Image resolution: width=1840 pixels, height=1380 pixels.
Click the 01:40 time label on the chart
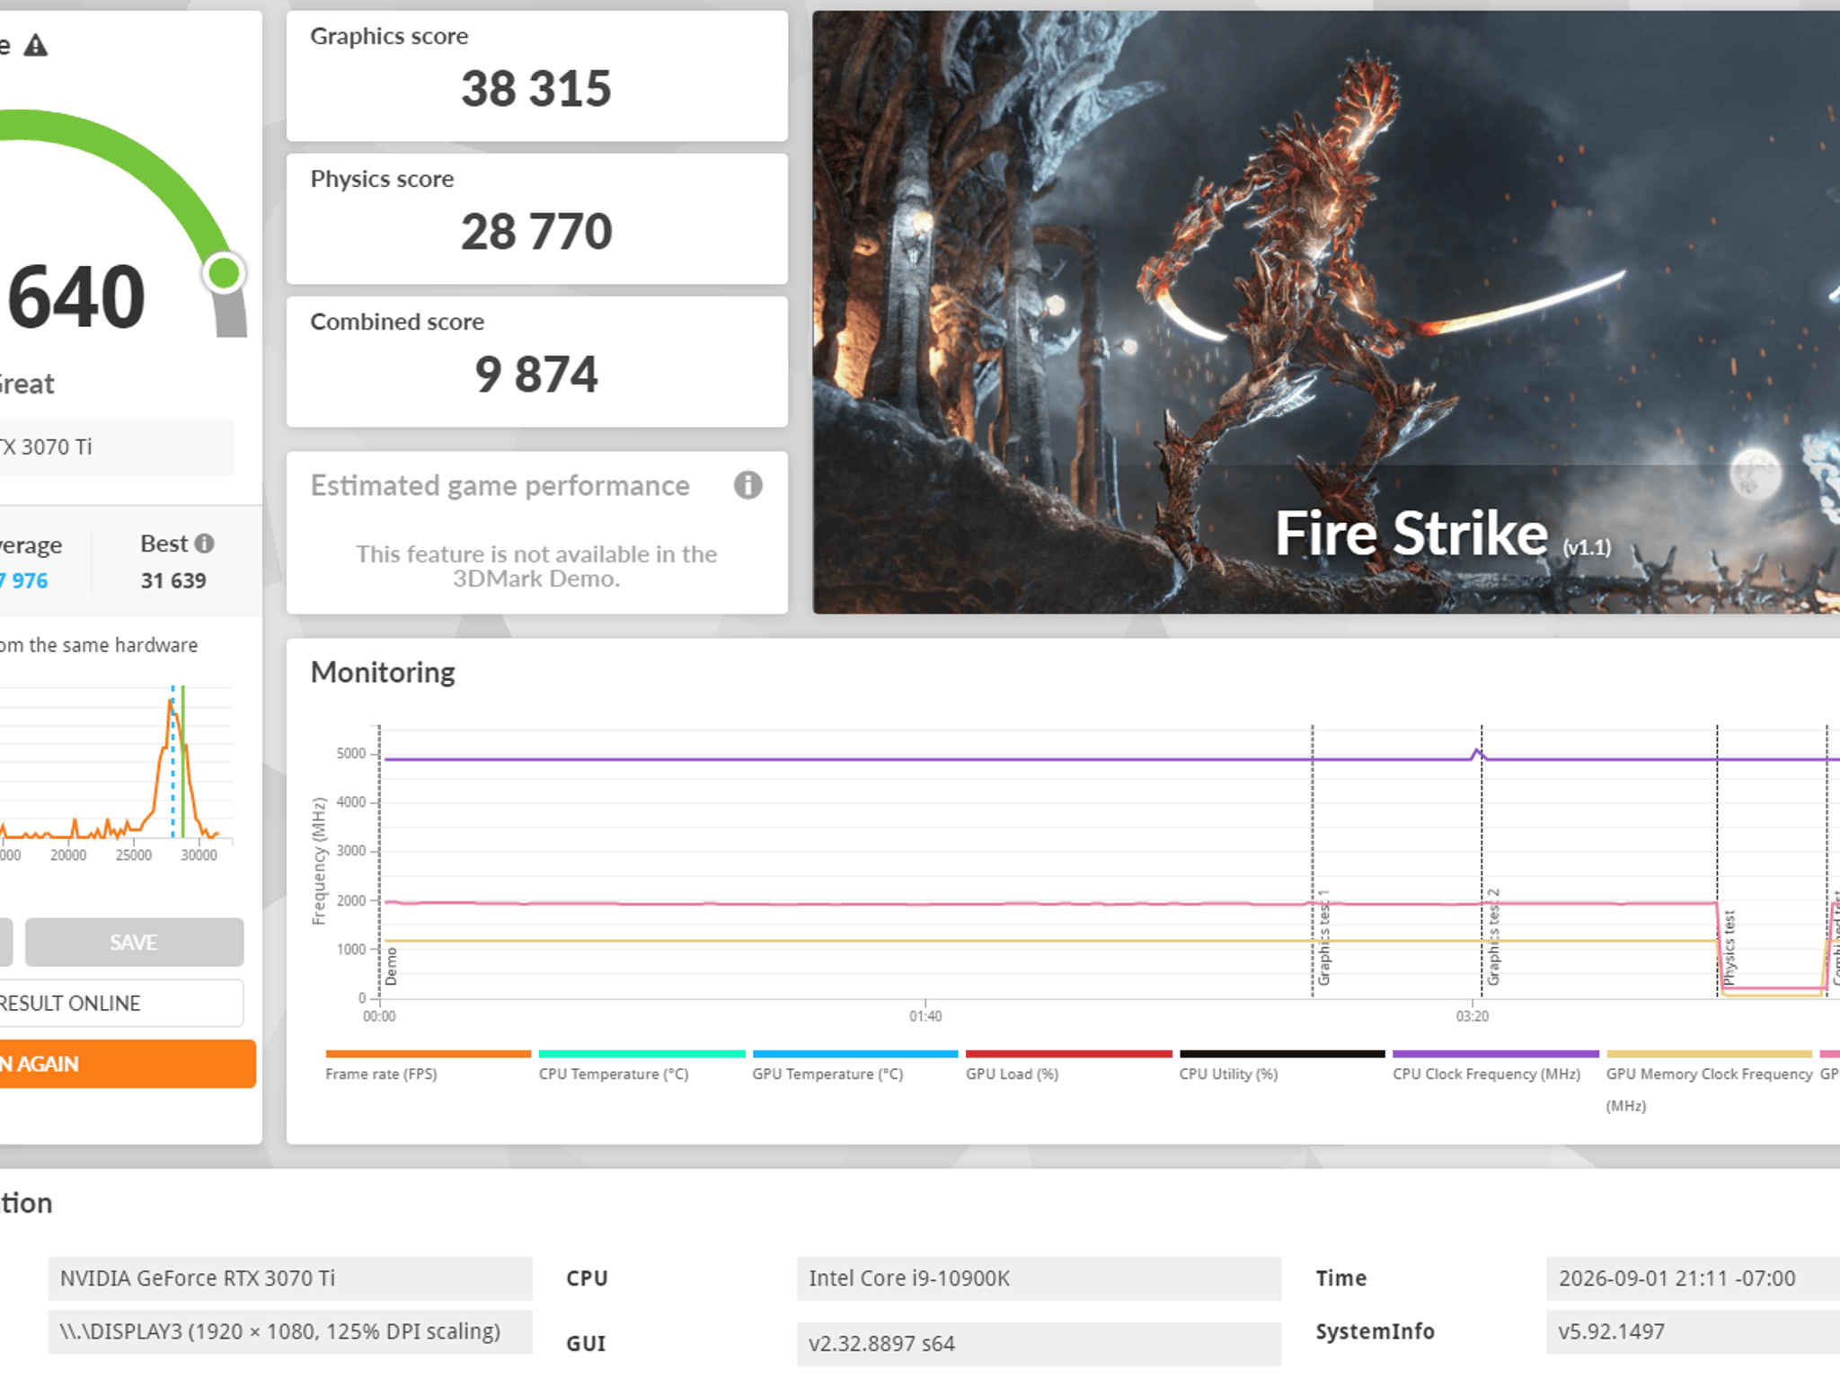[925, 1016]
